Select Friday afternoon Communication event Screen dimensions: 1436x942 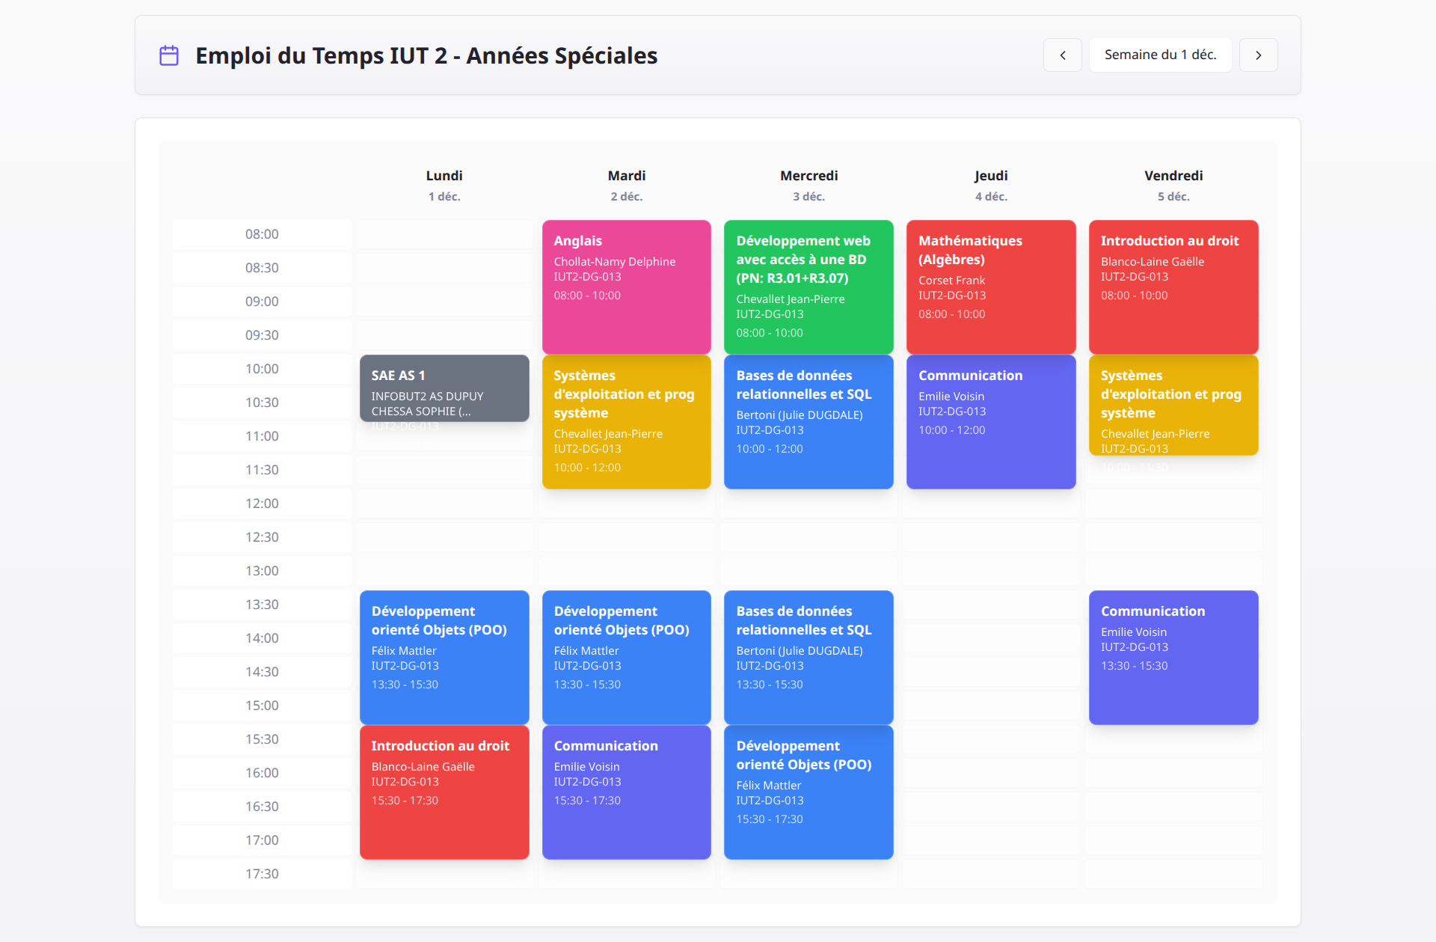click(x=1173, y=657)
